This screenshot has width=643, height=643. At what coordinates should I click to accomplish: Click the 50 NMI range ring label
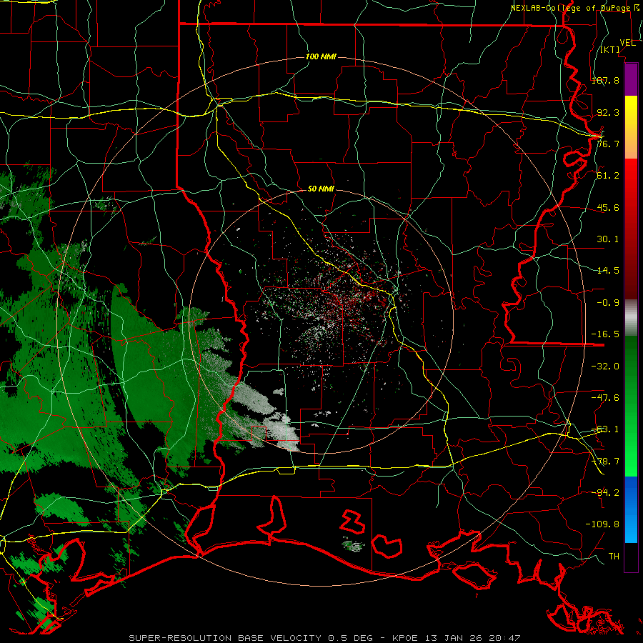point(321,189)
